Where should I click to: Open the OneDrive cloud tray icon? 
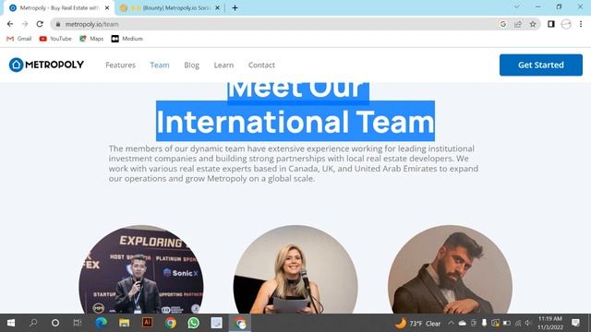tap(462, 323)
